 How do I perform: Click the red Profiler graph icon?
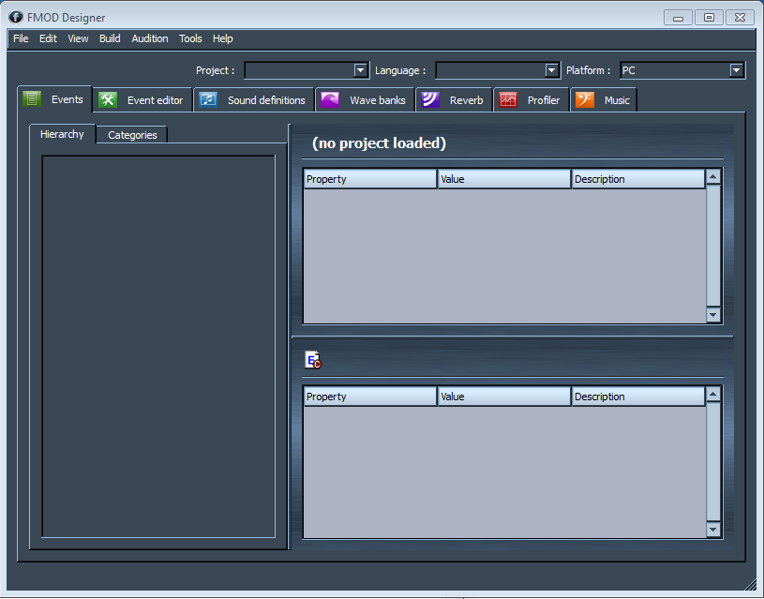click(507, 100)
